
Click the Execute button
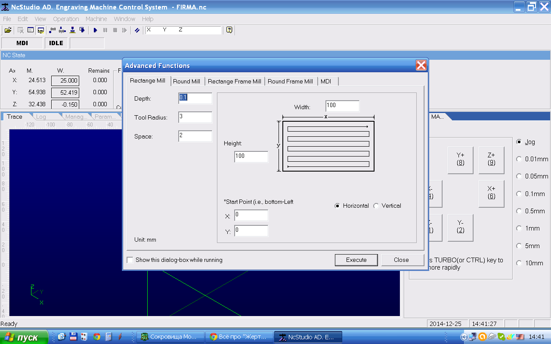[x=356, y=260]
